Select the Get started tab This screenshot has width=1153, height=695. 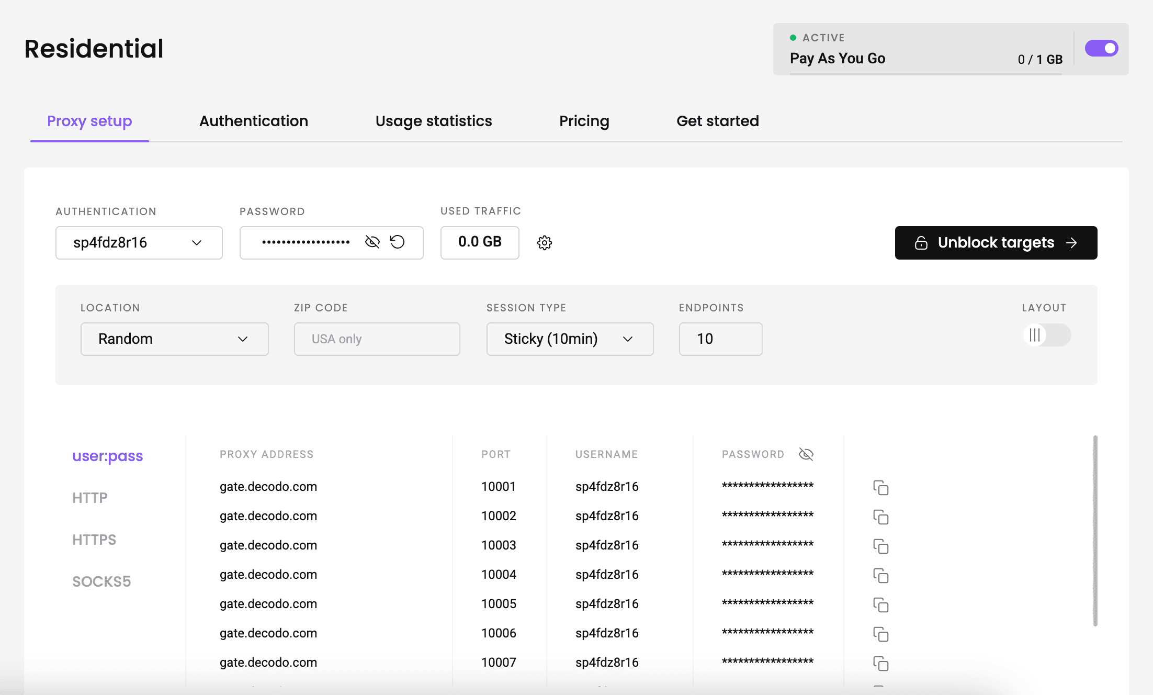[718, 121]
